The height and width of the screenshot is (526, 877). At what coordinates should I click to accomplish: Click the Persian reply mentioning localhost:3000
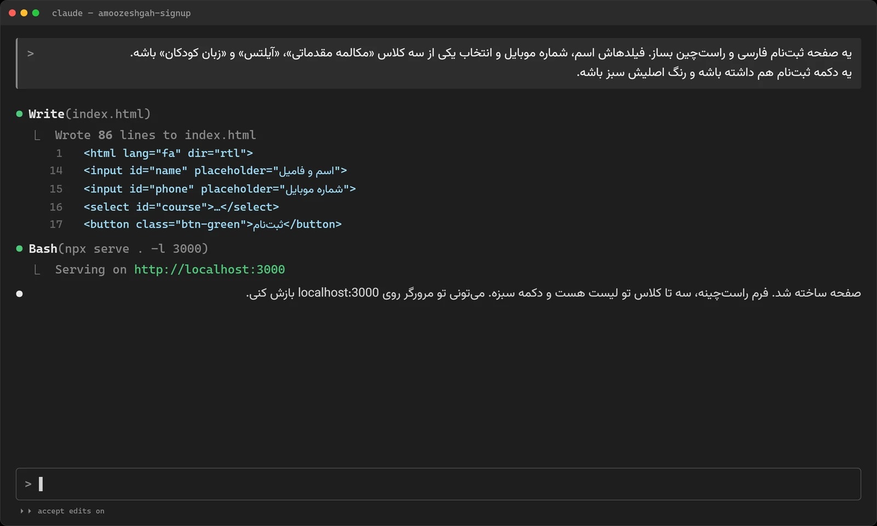click(554, 293)
